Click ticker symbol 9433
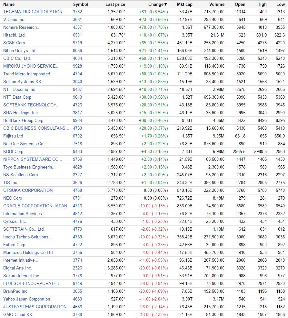Viewport: 288px width, 318px height. click(77, 151)
